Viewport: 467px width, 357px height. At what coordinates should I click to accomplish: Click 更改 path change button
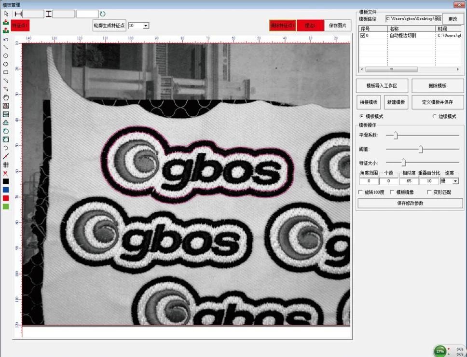(x=453, y=19)
